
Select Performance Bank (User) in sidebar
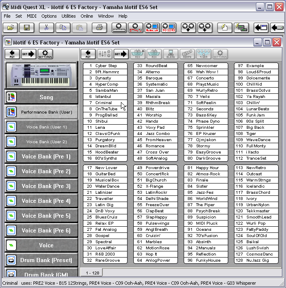click(42, 112)
